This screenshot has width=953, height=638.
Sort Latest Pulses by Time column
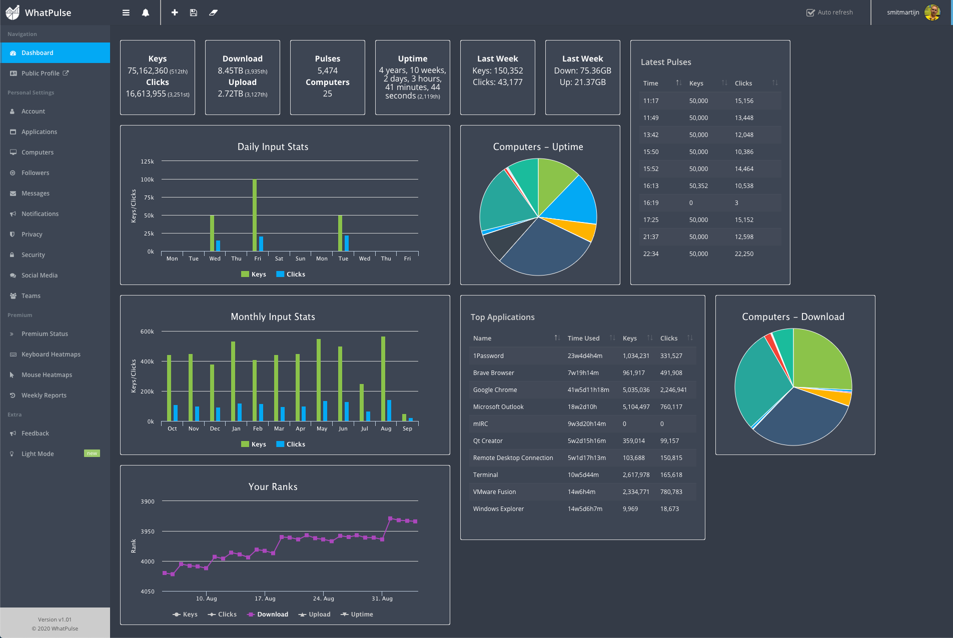678,83
